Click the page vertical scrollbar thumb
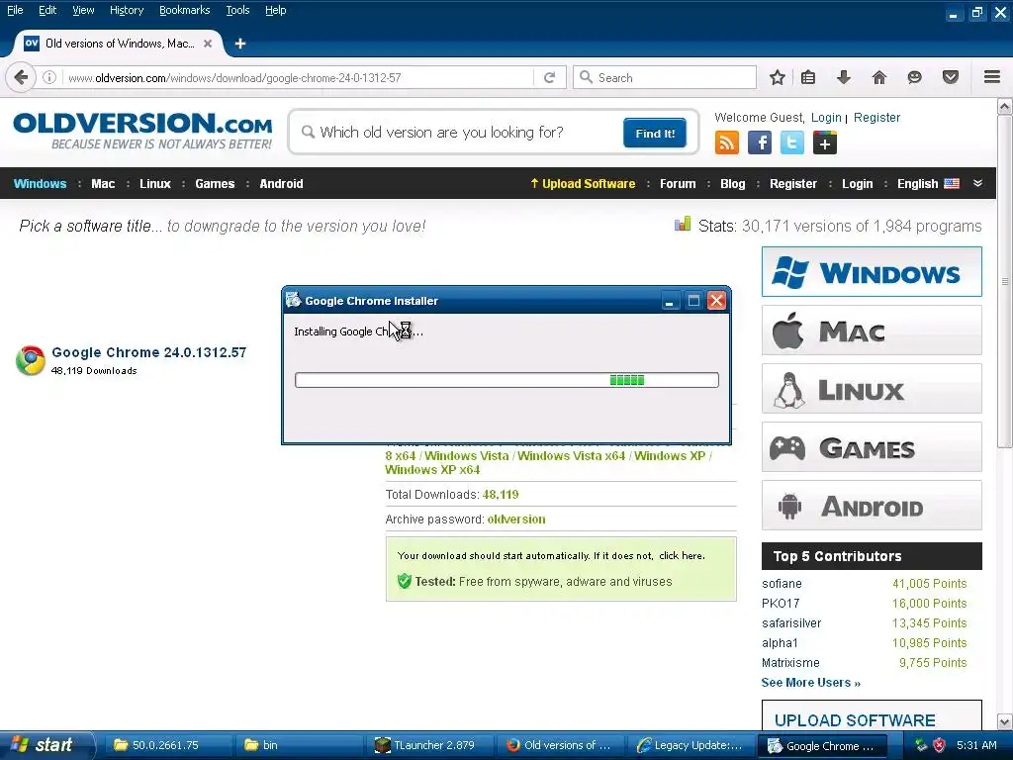Screen dimensions: 1013x760 pos(1005,281)
